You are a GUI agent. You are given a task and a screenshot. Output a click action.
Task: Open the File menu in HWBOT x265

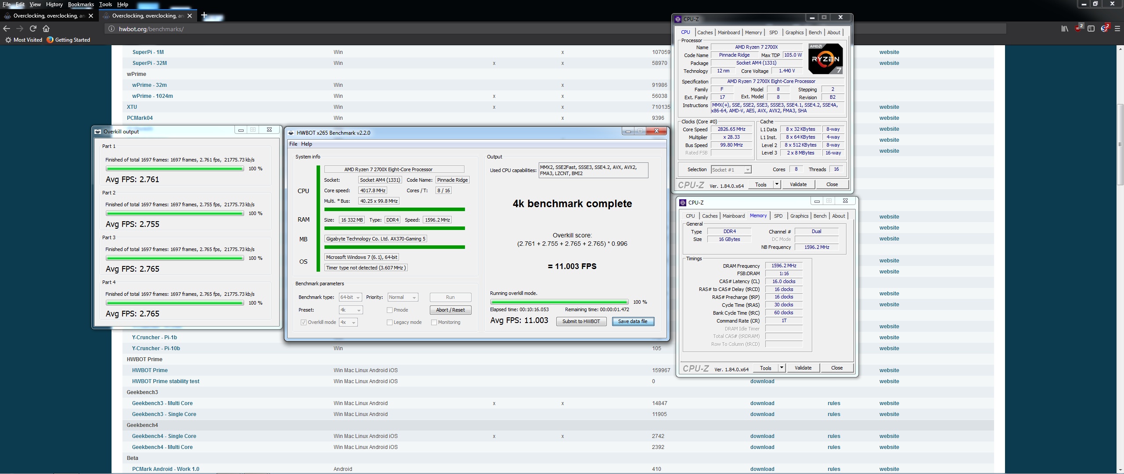293,144
